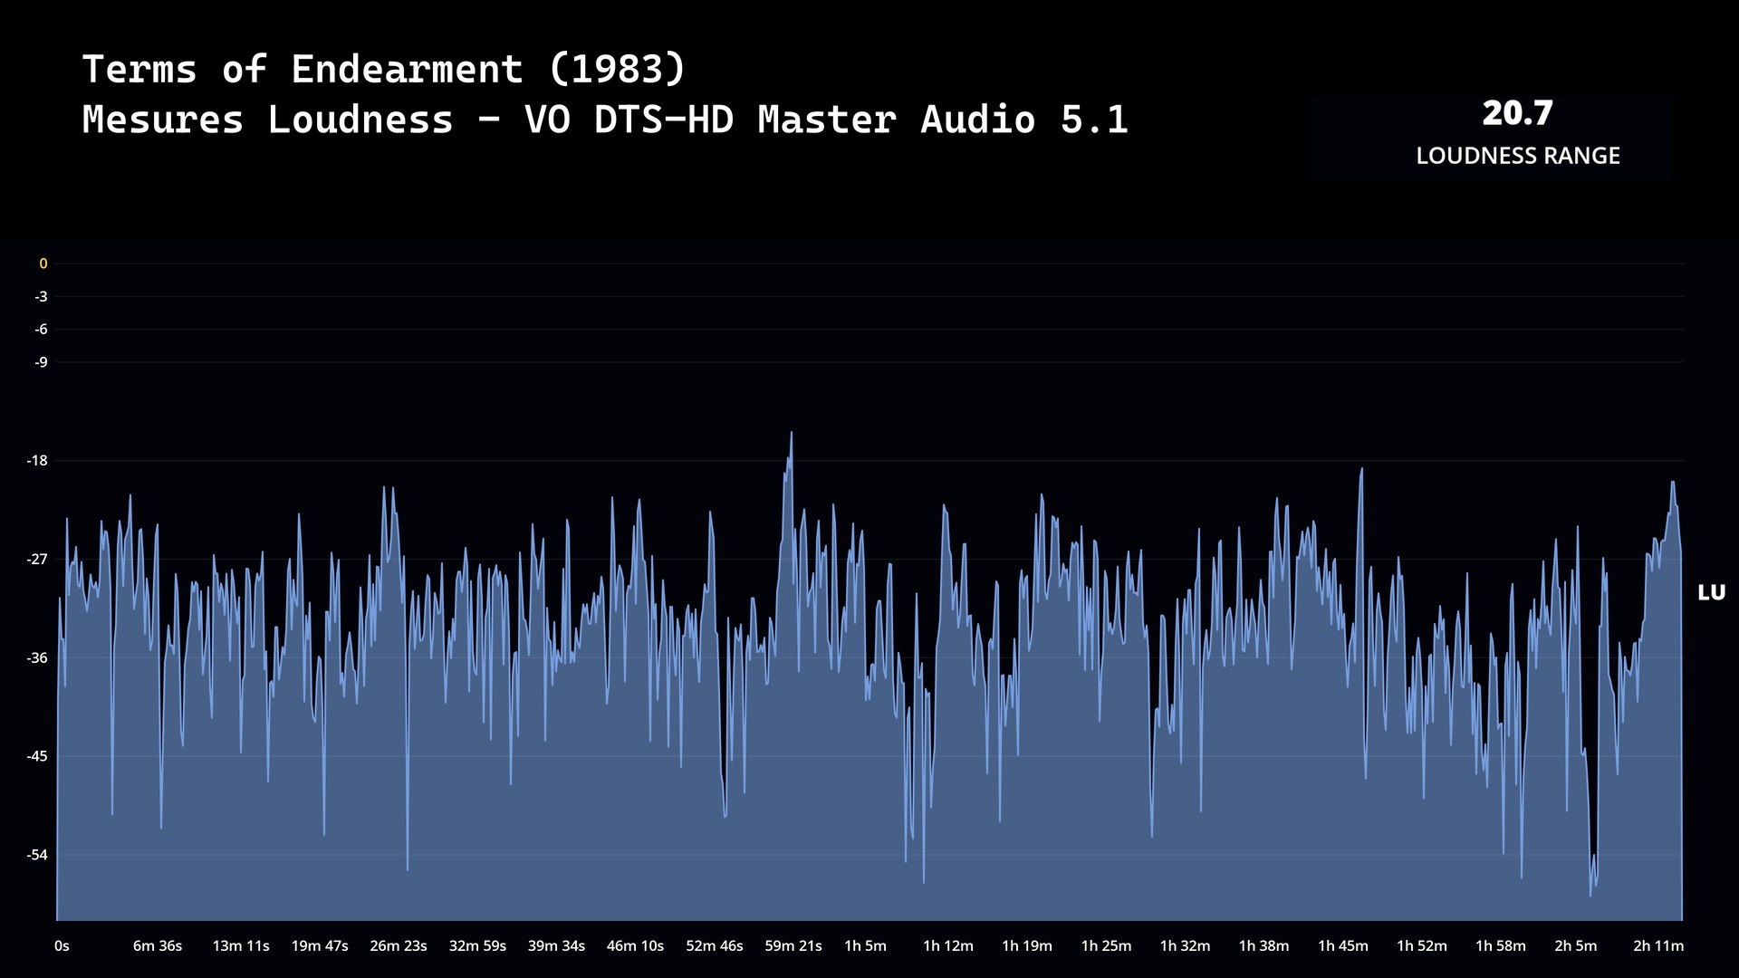Click the 59m 21s time marker
1739x978 pixels.
793,946
